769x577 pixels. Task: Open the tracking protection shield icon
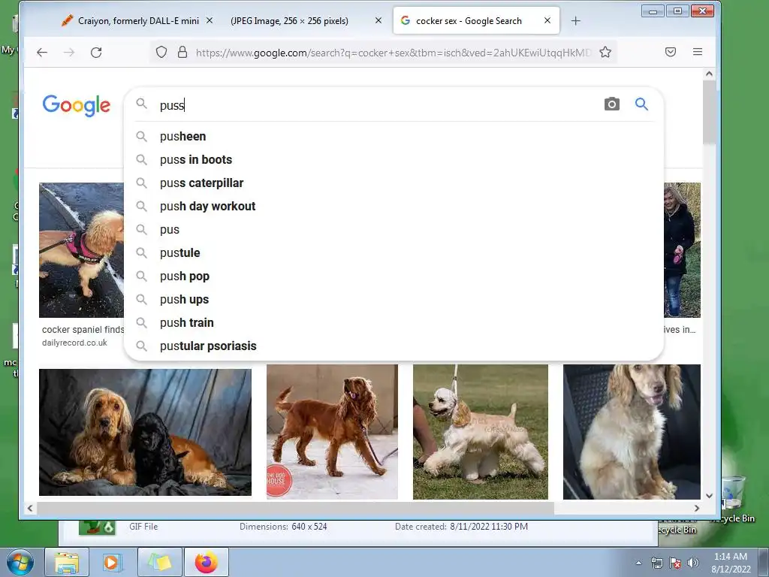point(161,53)
